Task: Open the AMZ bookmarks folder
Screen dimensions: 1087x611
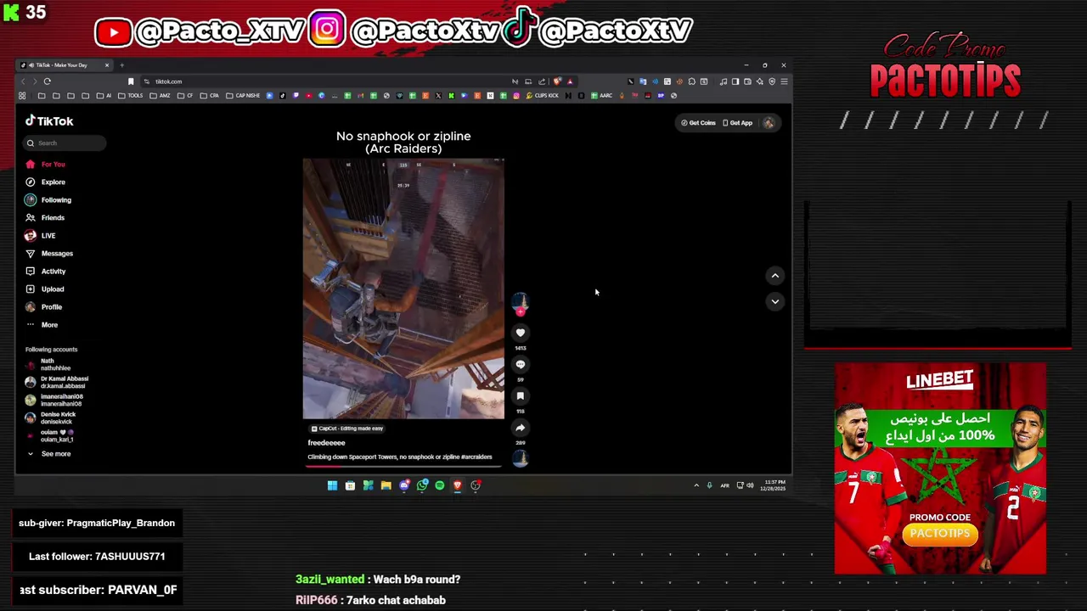Action: click(x=160, y=96)
